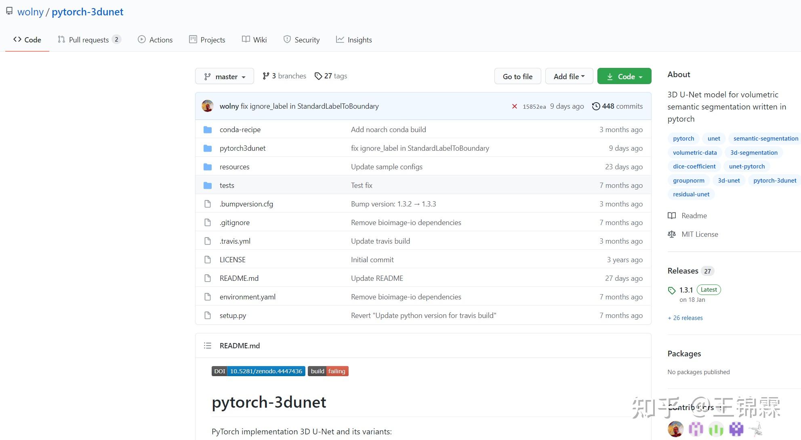
Task: Switch to the Pull requests tab
Action: pos(89,40)
